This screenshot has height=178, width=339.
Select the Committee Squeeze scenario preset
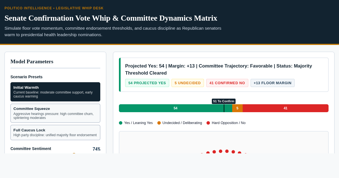(55, 113)
